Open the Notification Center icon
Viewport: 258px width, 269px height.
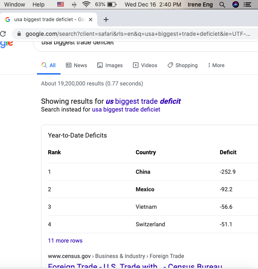click(x=248, y=4)
